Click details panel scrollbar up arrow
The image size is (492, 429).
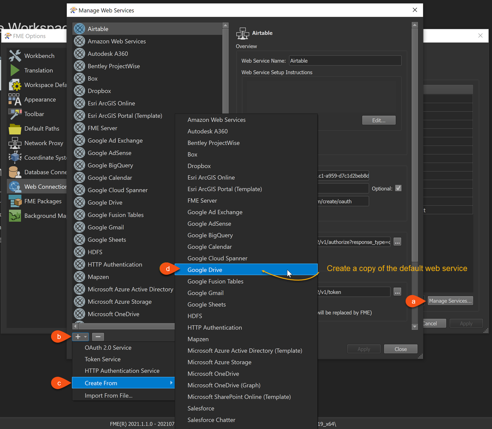tap(415, 25)
